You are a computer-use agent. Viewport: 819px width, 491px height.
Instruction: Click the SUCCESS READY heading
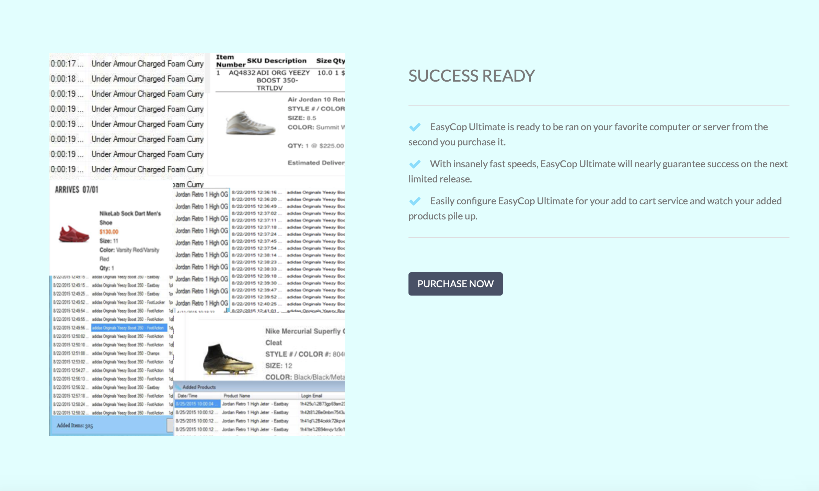click(471, 76)
